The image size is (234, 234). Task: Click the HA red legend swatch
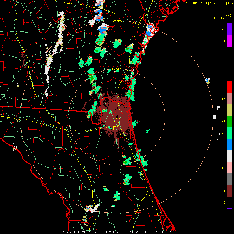230,87
